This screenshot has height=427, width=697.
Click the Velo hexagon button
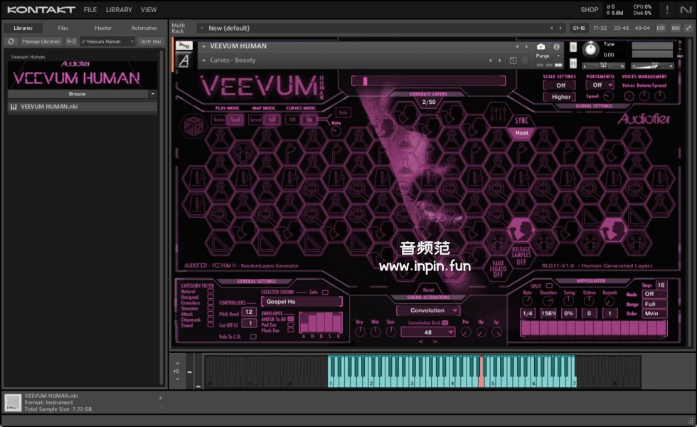(x=343, y=112)
